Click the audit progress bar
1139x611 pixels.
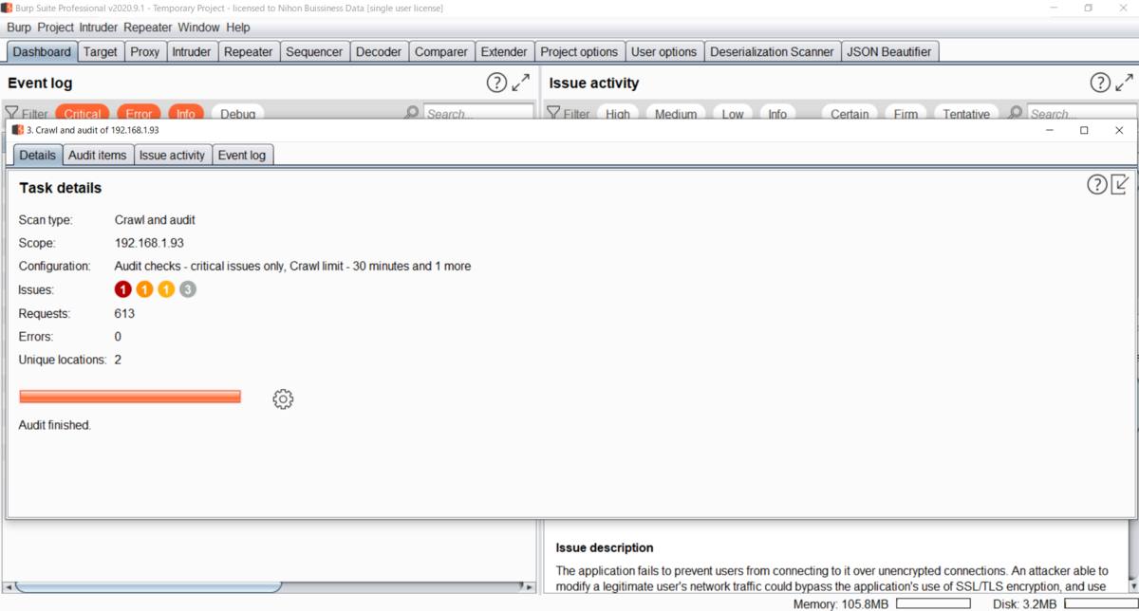coord(130,397)
